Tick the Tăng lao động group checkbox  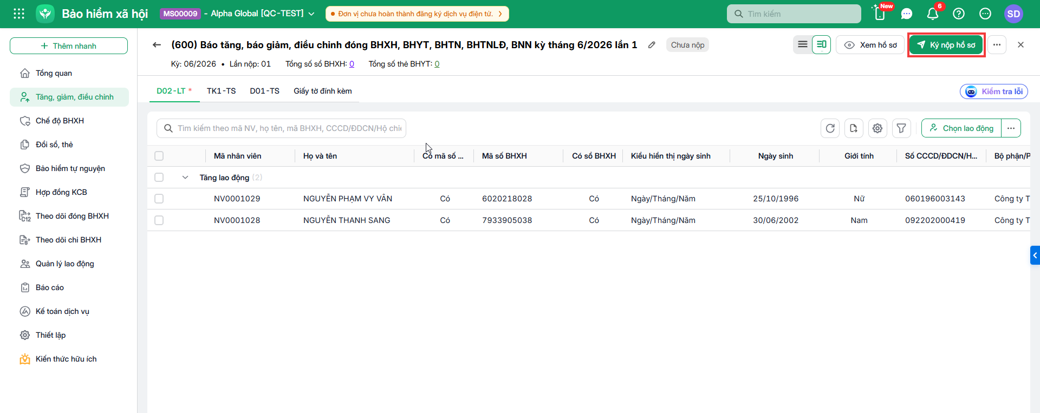pyautogui.click(x=159, y=177)
